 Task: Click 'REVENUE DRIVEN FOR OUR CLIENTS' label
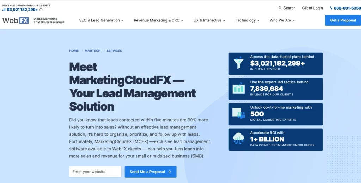pos(26,5)
